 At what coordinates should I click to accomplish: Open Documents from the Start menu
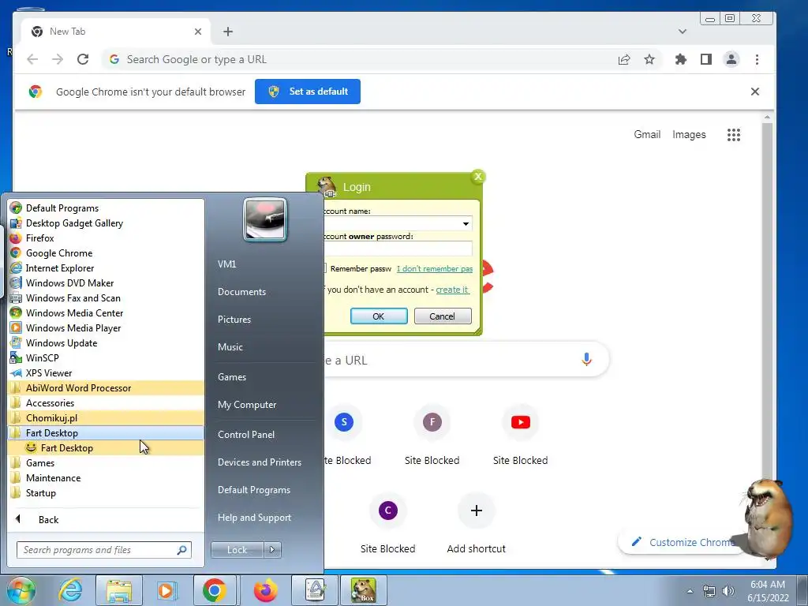(241, 292)
